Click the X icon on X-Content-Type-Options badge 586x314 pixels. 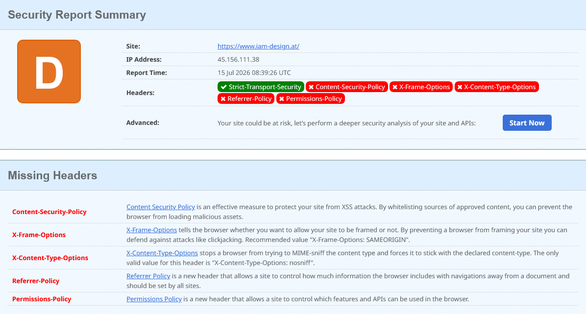460,87
